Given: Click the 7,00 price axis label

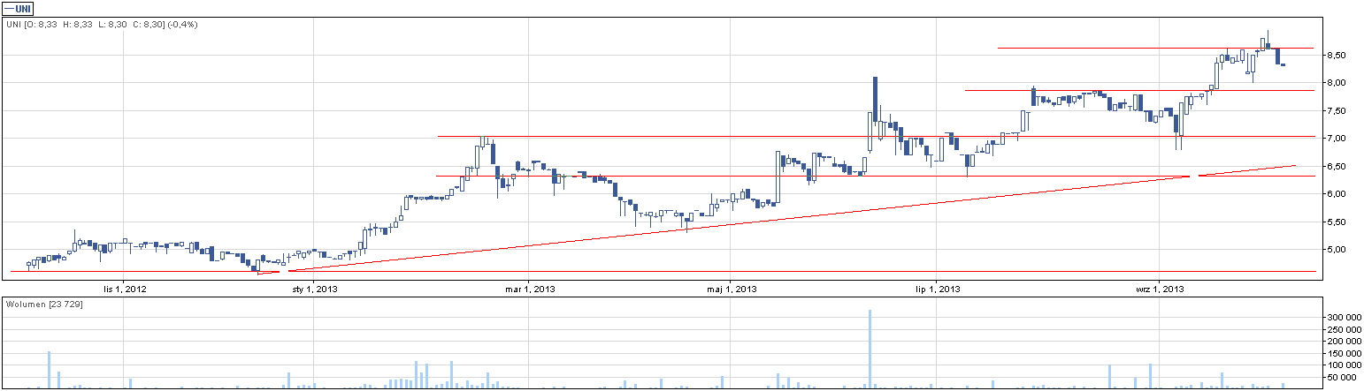Looking at the screenshot, I should 1336,139.
